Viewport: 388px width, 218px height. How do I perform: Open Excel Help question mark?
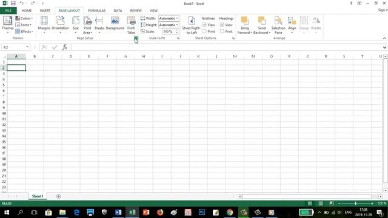[351, 4]
